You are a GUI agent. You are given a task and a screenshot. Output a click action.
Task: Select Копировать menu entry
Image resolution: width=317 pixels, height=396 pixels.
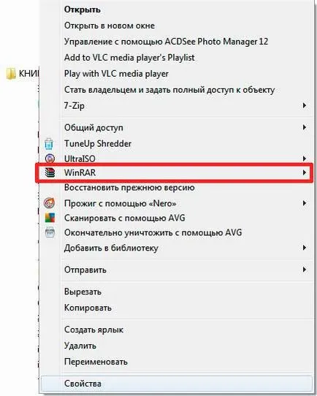tap(88, 308)
